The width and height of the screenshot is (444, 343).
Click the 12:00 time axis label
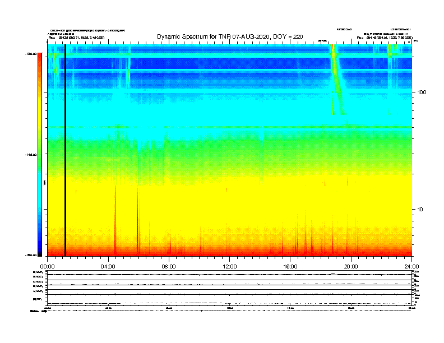(230, 267)
